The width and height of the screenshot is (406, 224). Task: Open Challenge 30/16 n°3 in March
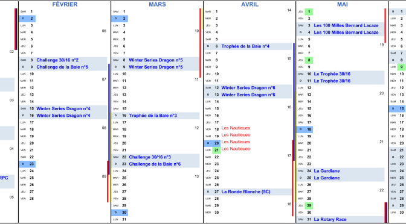[150, 157]
